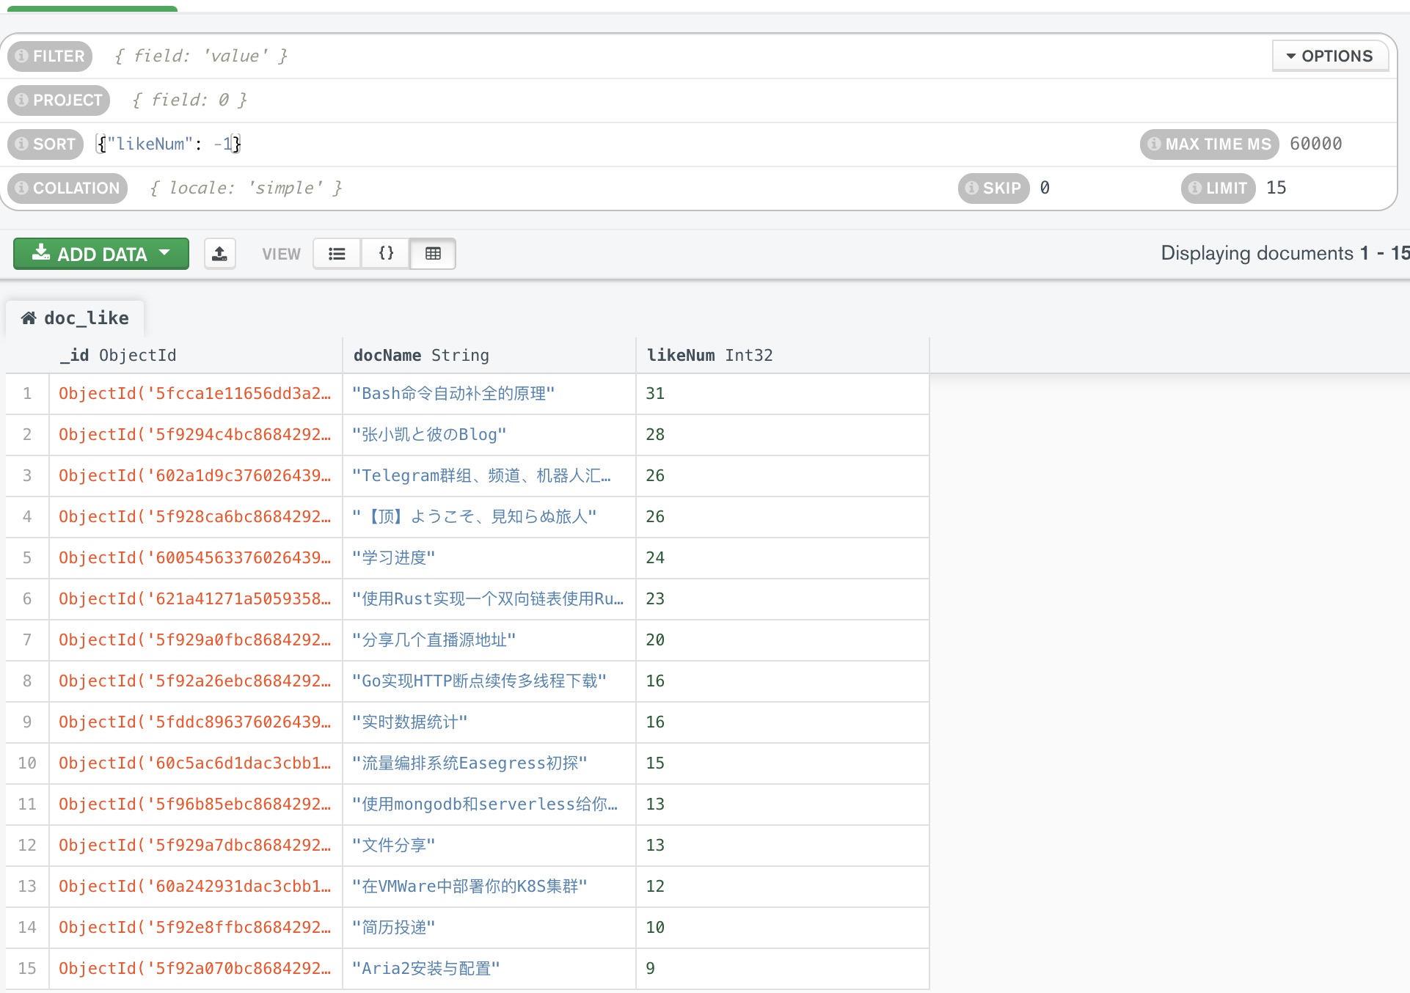Click docName cell "张小凯と彼のBlog"
This screenshot has height=993, width=1410.
coord(489,435)
